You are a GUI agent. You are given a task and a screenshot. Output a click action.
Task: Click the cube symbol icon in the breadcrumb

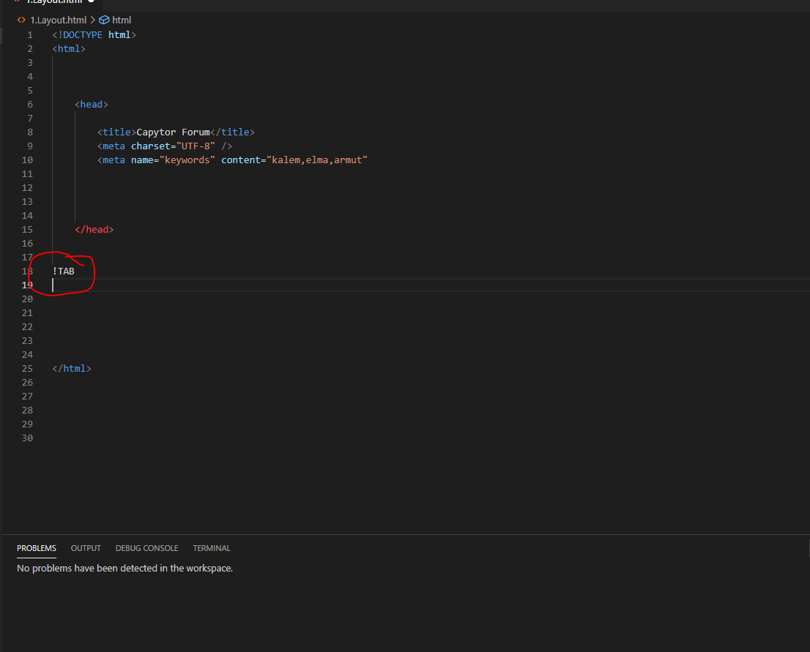pyautogui.click(x=104, y=20)
